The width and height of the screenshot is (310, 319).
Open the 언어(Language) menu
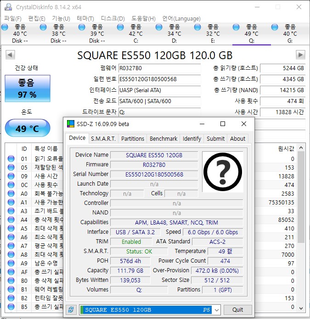[x=181, y=18]
